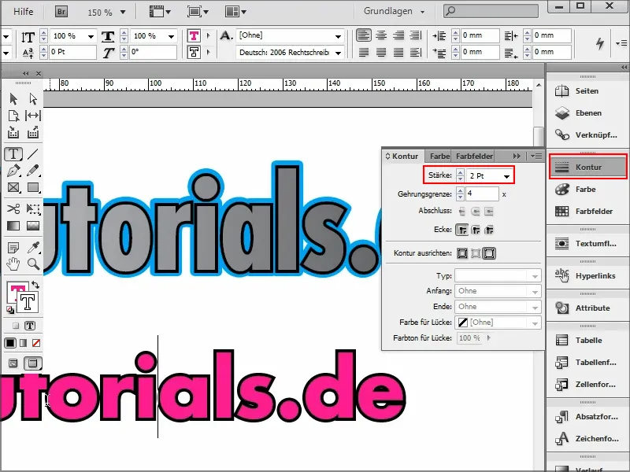Open the Ebenen panel
Viewport: 630px width, 472px height.
click(x=587, y=113)
